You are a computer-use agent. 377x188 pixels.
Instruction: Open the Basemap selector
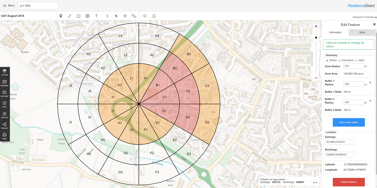[5, 83]
